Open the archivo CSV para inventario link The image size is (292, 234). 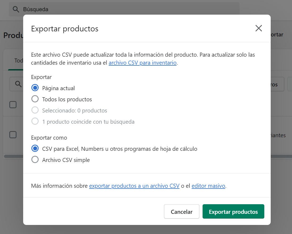tap(143, 63)
